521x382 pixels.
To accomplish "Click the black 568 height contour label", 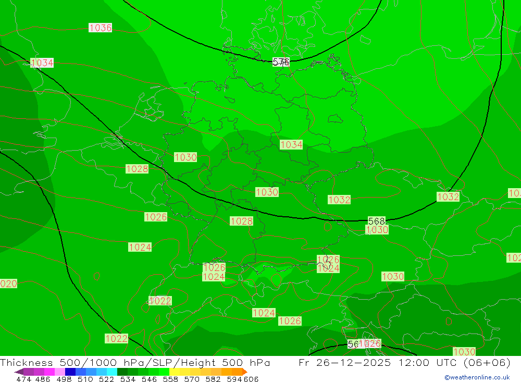I will pyautogui.click(x=377, y=221).
